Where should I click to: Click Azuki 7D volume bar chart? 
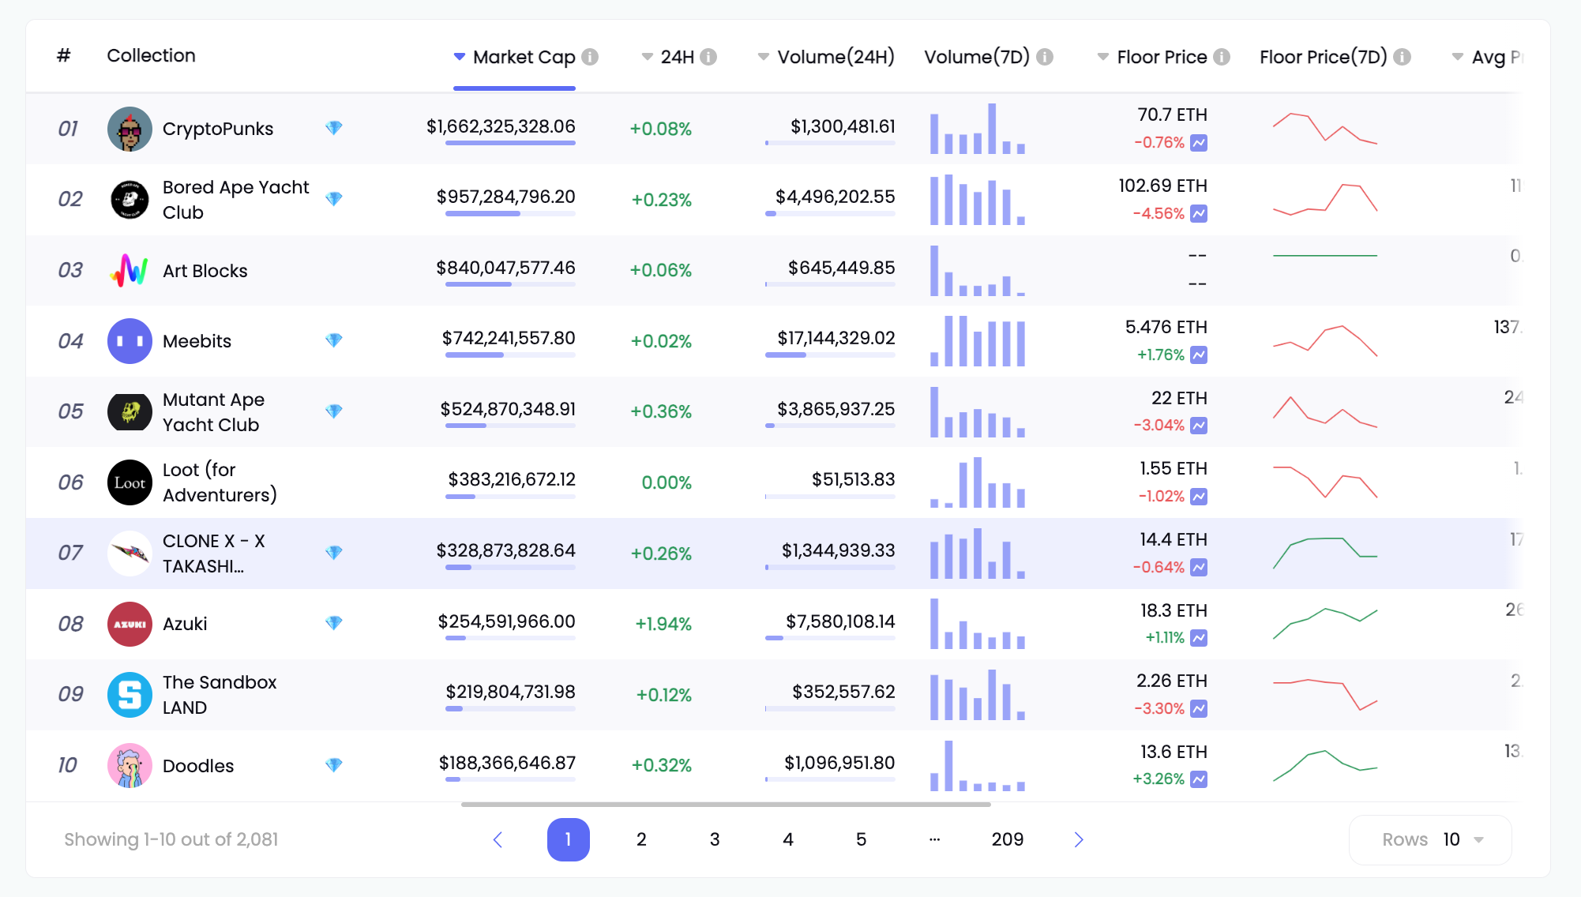click(x=978, y=624)
